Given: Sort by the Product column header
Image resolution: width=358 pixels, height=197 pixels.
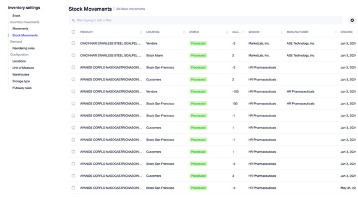Looking at the screenshot, I should [87, 32].
